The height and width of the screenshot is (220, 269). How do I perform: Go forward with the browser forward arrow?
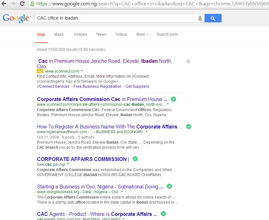13,3
